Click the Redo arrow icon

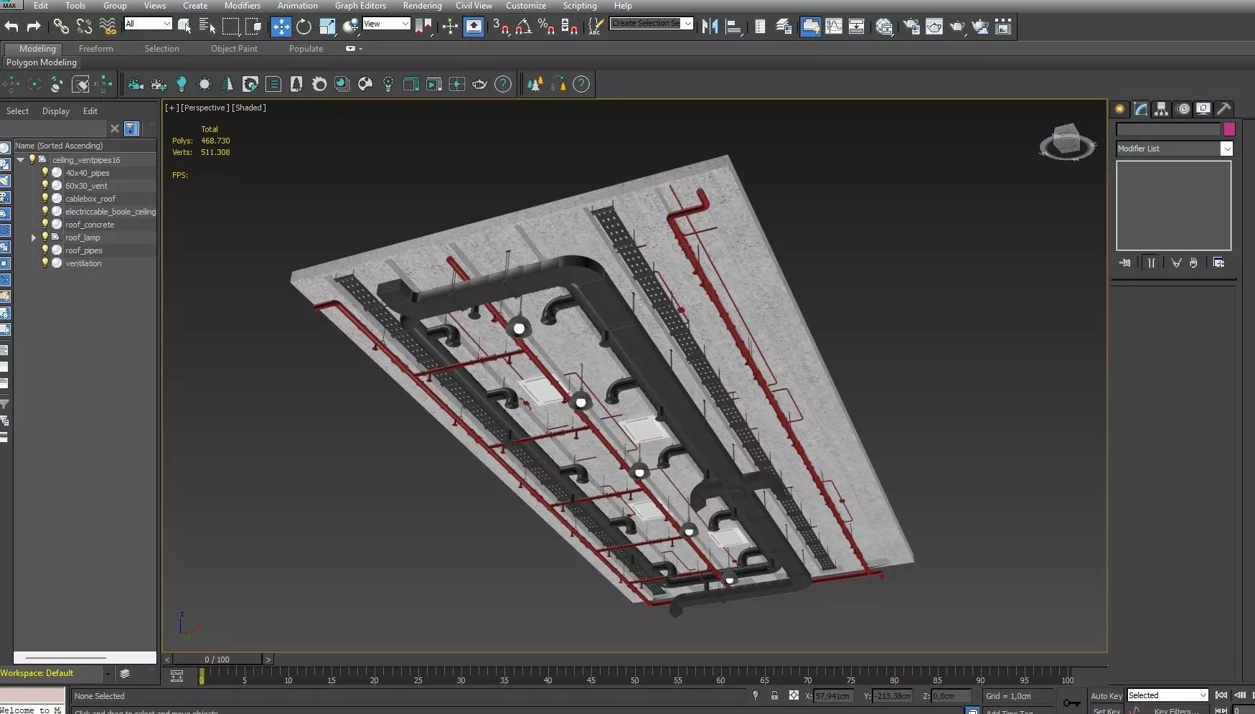34,27
